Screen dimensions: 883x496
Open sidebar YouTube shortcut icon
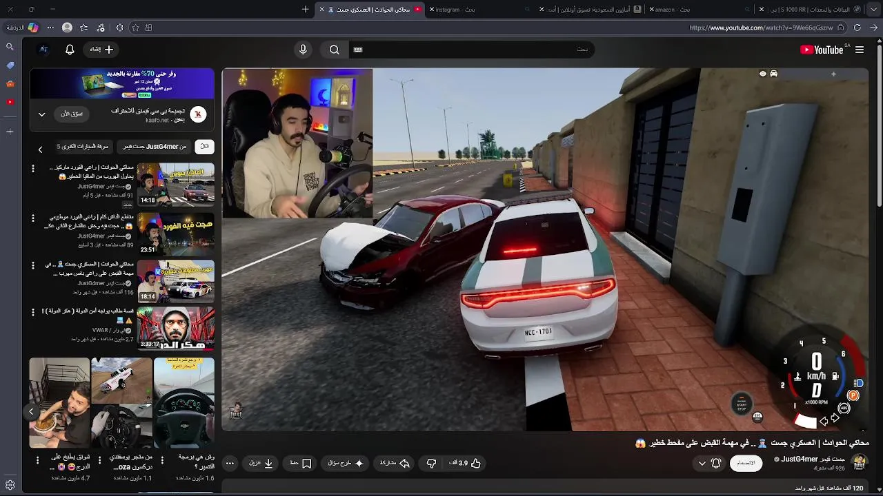click(x=10, y=102)
